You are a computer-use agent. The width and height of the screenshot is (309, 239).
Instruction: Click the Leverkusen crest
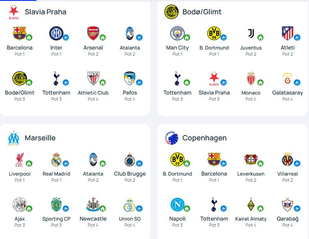pyautogui.click(x=250, y=160)
